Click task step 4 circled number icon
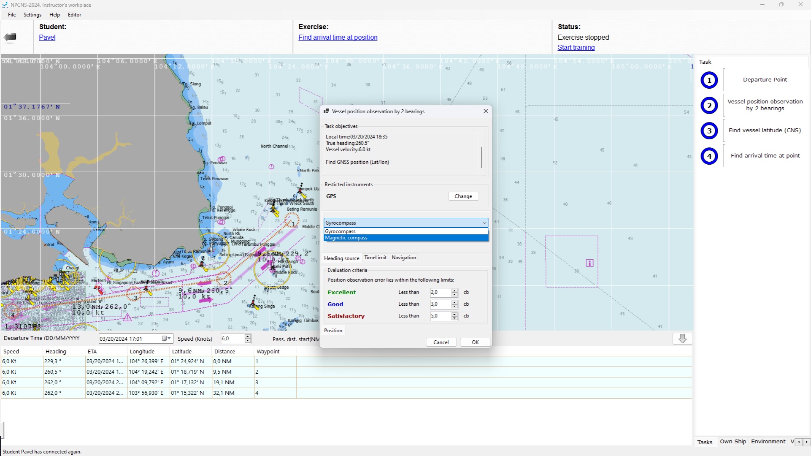This screenshot has width=811, height=456. click(x=708, y=156)
